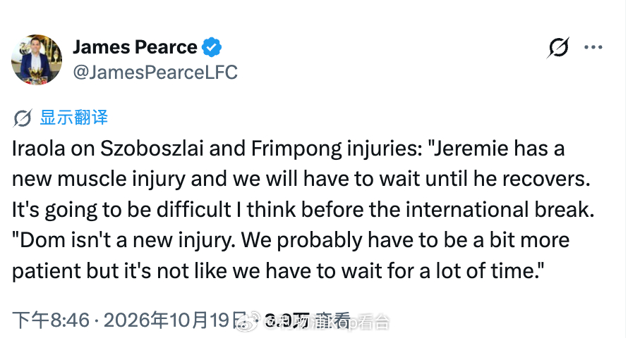Click the blue verified checkmark badge

[212, 47]
